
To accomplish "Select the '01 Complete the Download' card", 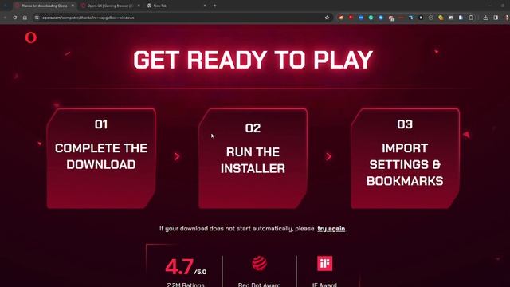I will click(x=101, y=159).
